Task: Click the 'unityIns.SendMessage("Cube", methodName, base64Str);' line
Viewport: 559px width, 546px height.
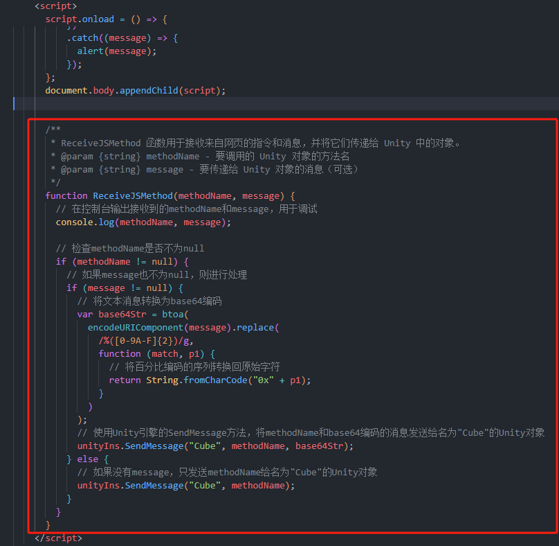Action: point(215,446)
